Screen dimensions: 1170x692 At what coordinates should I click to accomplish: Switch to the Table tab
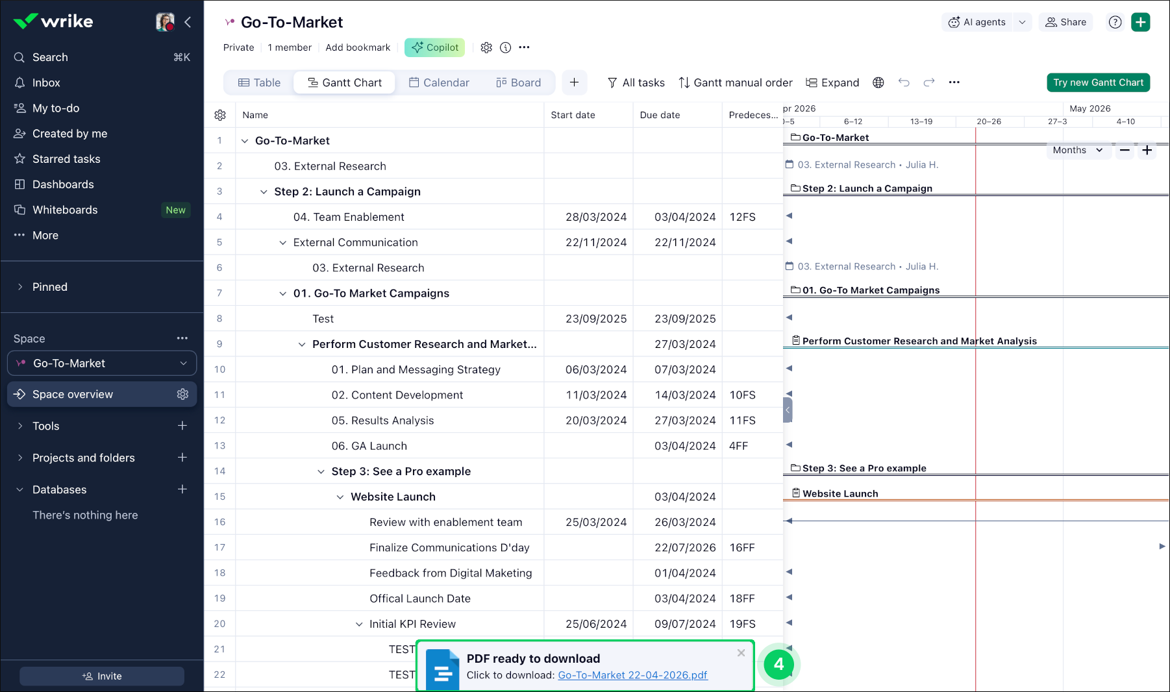[259, 82]
